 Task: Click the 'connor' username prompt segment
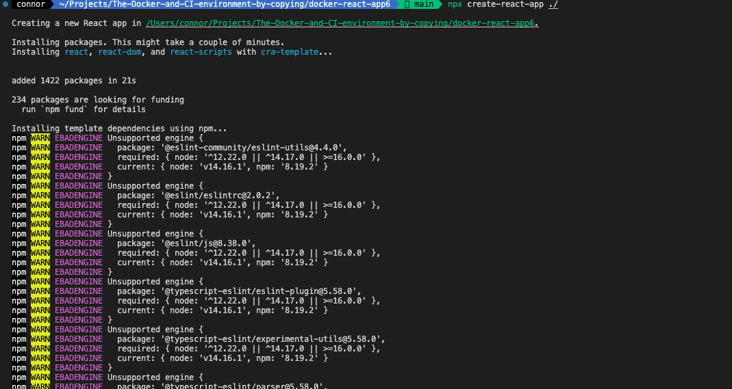31,4
